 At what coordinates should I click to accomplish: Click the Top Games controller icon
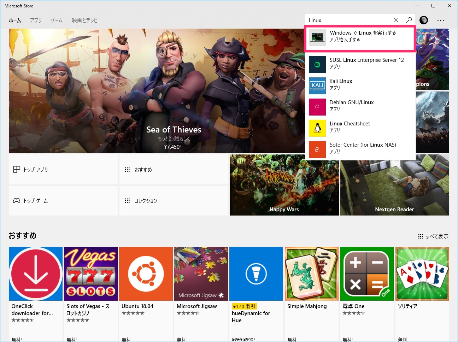[x=17, y=201]
